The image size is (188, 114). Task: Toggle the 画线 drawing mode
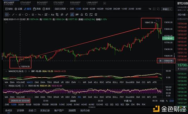(28, 9)
